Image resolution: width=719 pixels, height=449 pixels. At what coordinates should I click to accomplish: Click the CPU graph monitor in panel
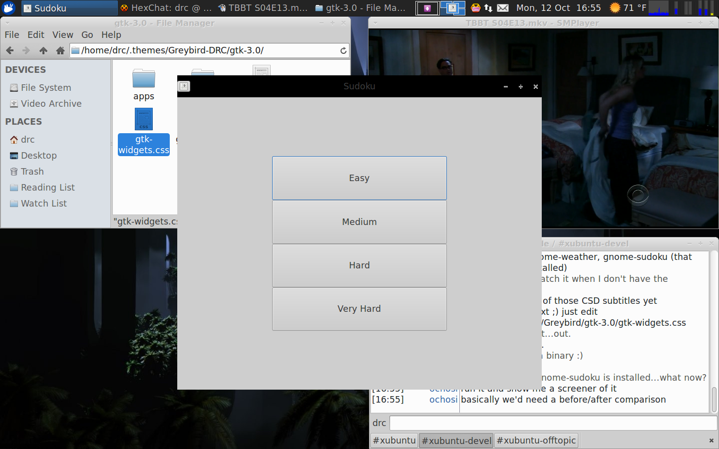tap(659, 8)
